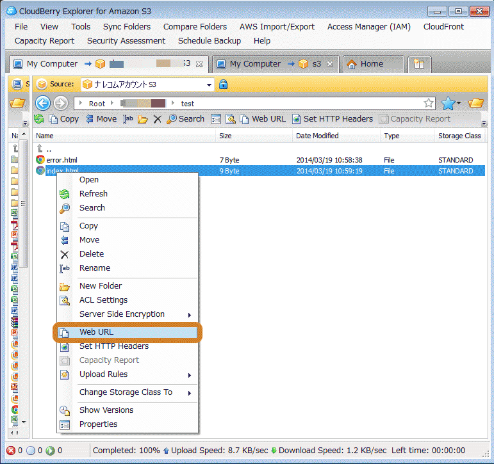
Task: Click the Properties toolbar icon after Search
Action: pyautogui.click(x=216, y=119)
